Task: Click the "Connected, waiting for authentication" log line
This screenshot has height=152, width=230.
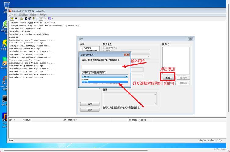Action: click(x=28, y=34)
